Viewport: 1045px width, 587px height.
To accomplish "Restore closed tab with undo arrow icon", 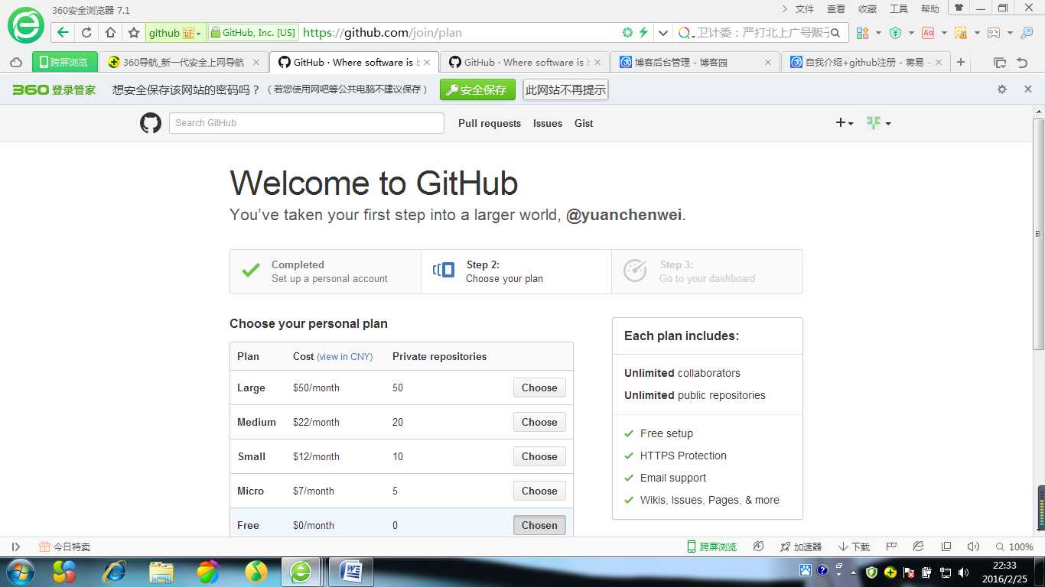I will pyautogui.click(x=1022, y=63).
